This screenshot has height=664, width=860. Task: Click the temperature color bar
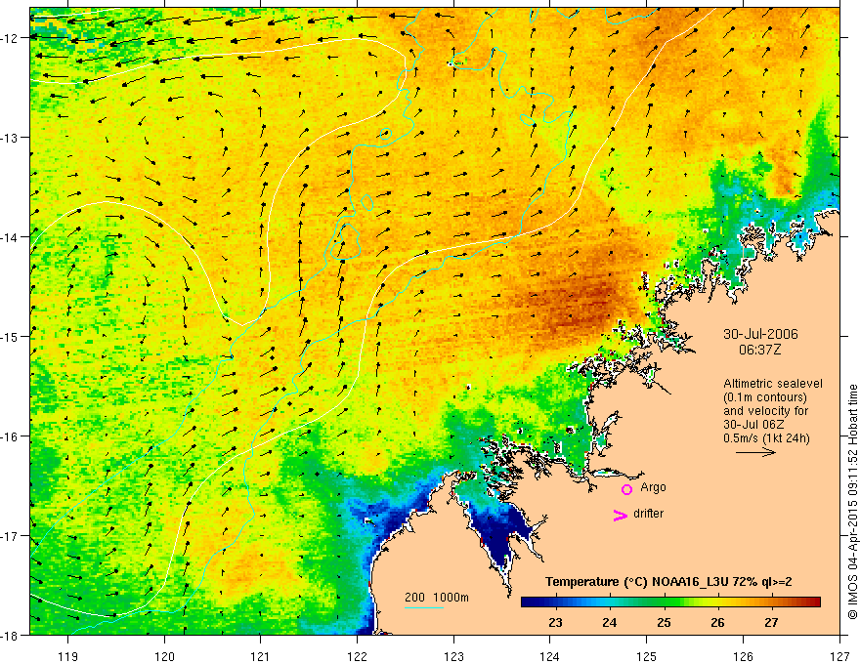click(670, 602)
